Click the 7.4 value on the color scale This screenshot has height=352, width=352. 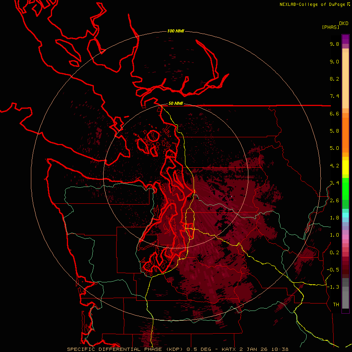point(334,96)
